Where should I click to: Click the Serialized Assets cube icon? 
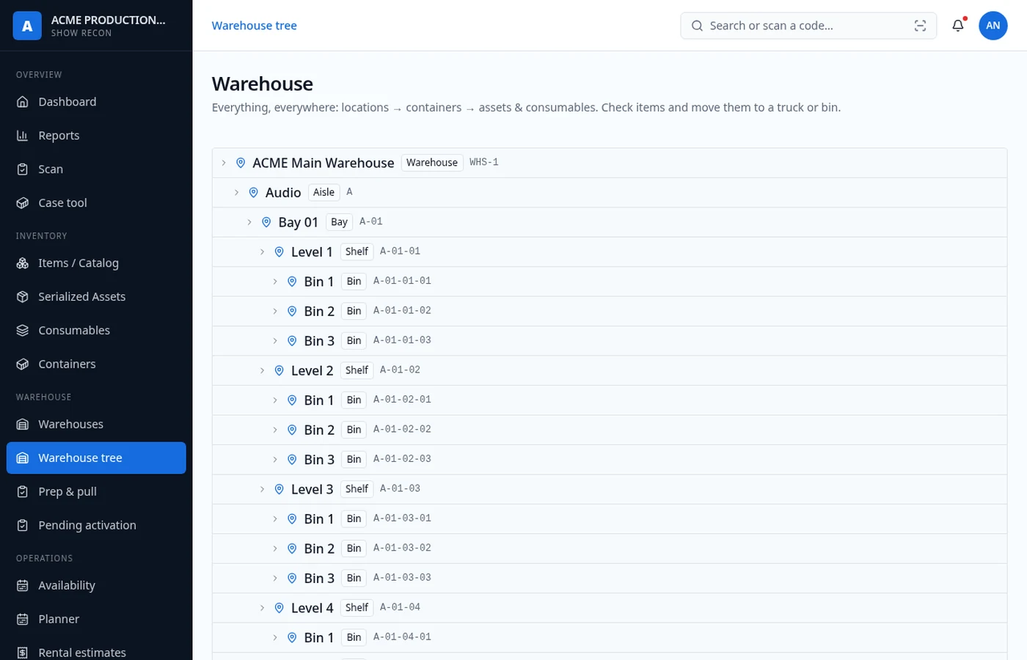23,297
